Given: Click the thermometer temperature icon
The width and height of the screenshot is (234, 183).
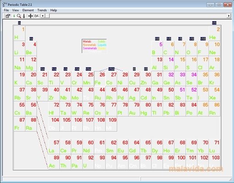Looking at the screenshot, I should [x=24, y=16].
